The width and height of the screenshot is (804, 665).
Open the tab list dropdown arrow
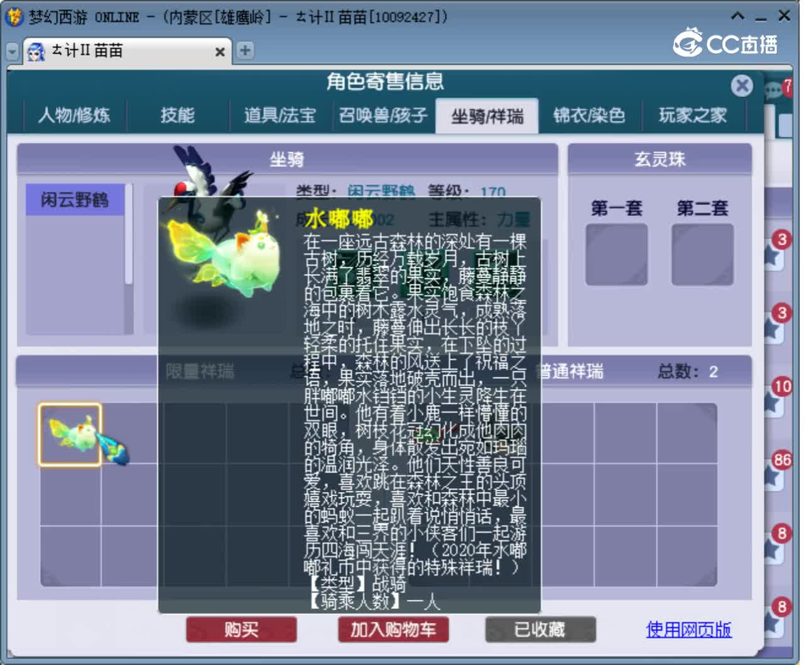12,51
